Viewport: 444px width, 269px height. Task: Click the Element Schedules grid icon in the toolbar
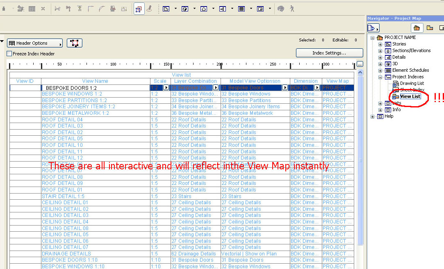tap(241, 9)
